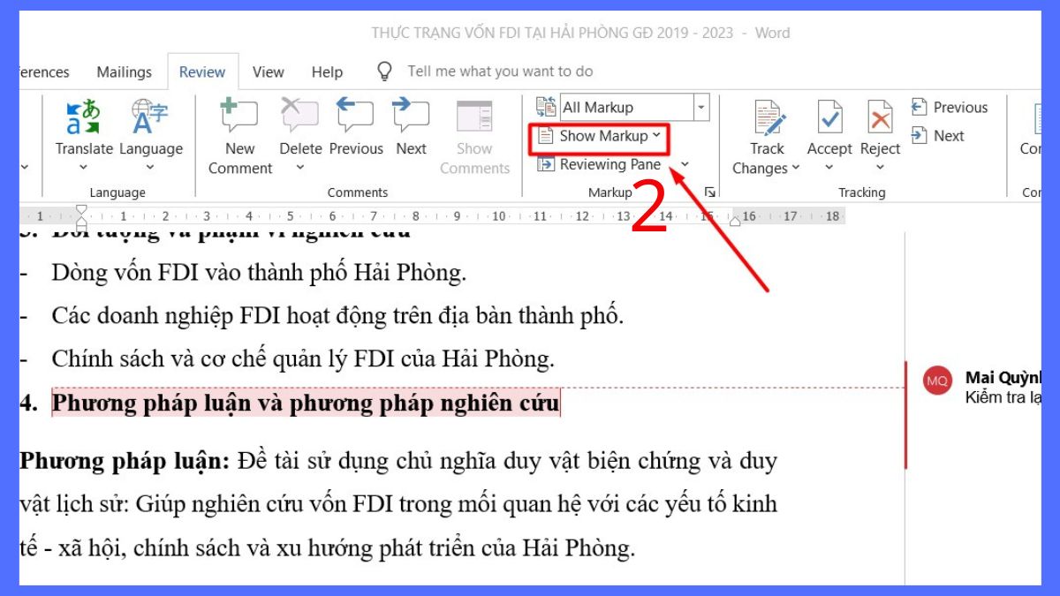
Task: Toggle the Reviewing Pane
Action: click(609, 164)
